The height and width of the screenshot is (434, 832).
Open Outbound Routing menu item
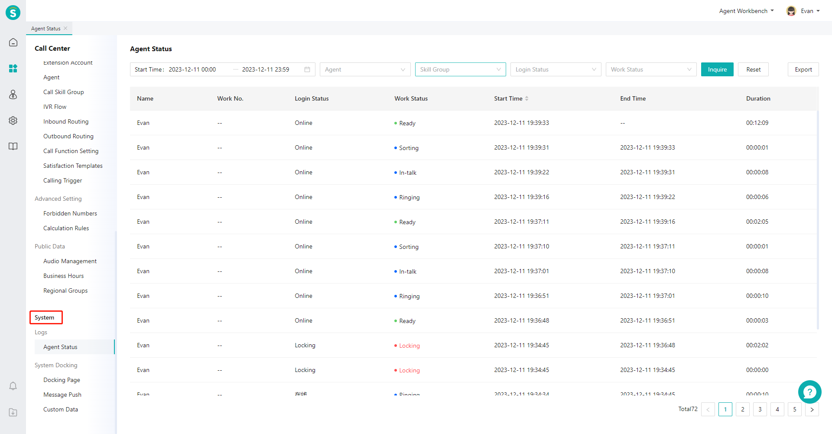click(68, 136)
